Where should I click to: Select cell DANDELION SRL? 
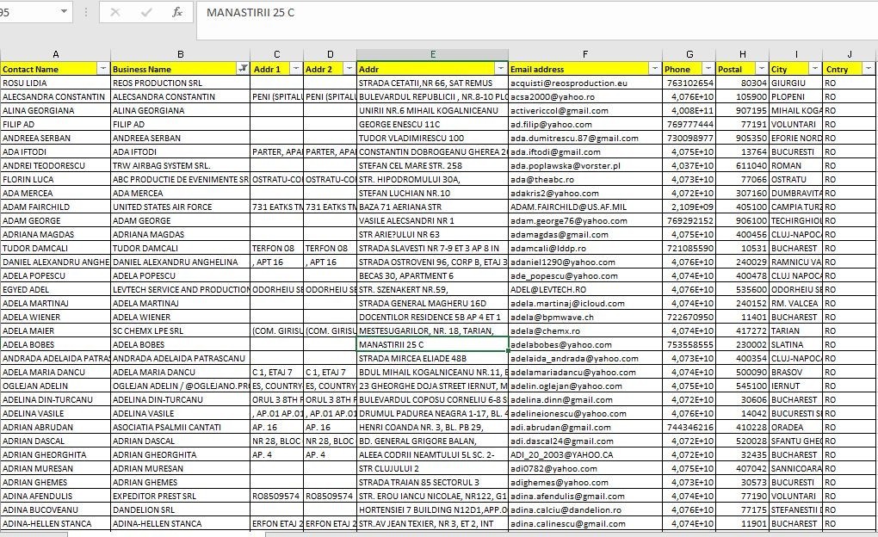(180, 509)
